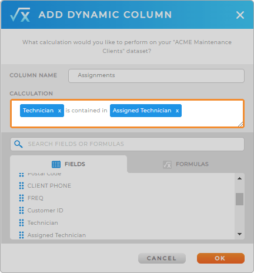Click the fields list scroll up arrow
The image size is (254, 273).
pos(239,178)
